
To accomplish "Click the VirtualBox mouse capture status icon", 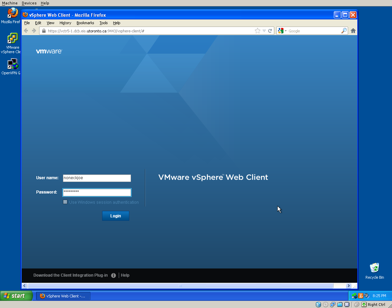I will coord(357,305).
